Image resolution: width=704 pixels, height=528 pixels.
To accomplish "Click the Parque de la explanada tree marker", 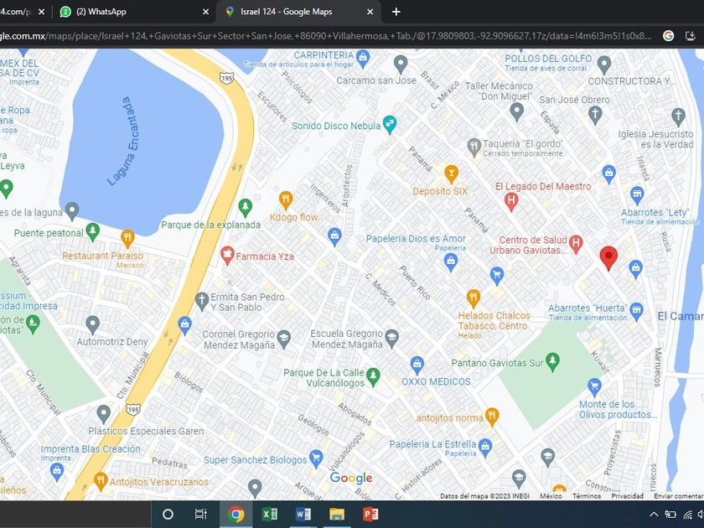I will coord(245,208).
